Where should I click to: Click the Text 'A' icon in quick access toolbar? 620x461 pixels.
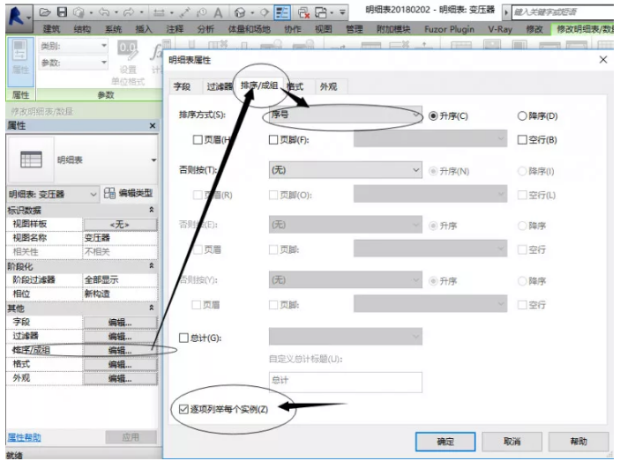(217, 13)
